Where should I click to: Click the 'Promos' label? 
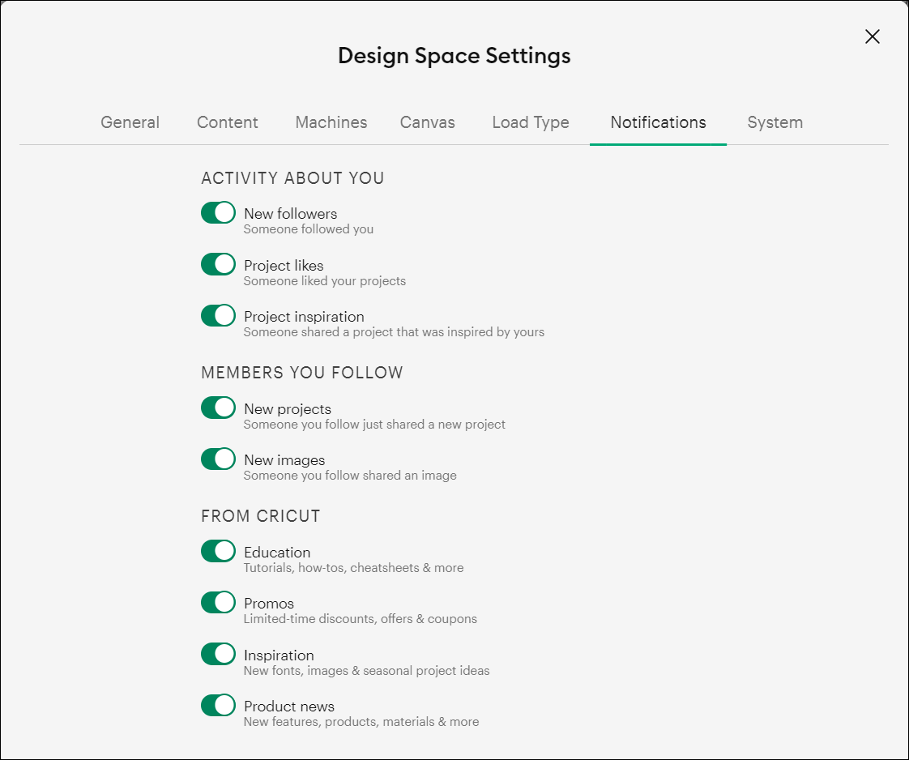coord(269,604)
